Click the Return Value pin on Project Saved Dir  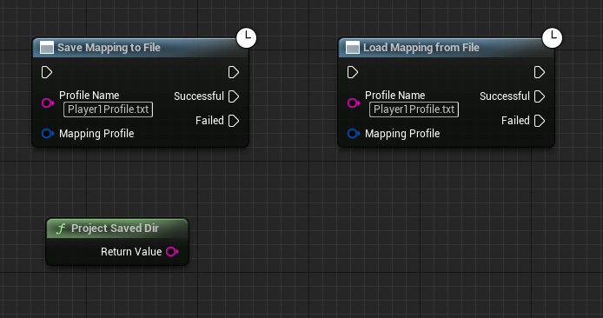point(172,251)
